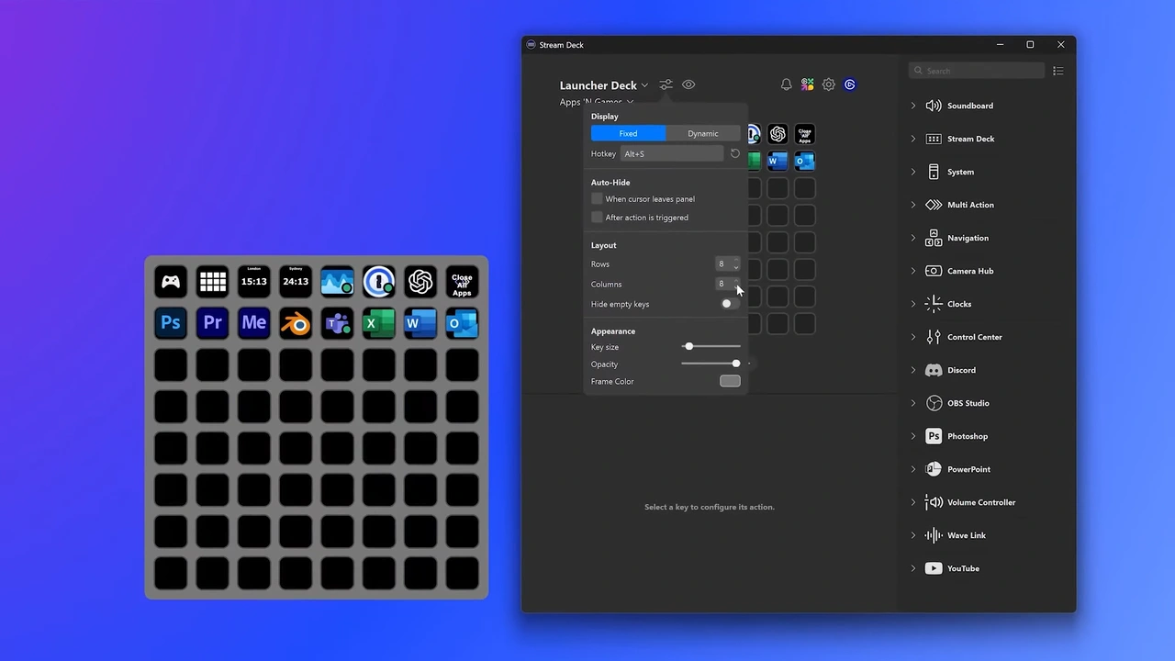Enable auto-hide when cursor leaves panel
The width and height of the screenshot is (1175, 661).
pos(597,198)
